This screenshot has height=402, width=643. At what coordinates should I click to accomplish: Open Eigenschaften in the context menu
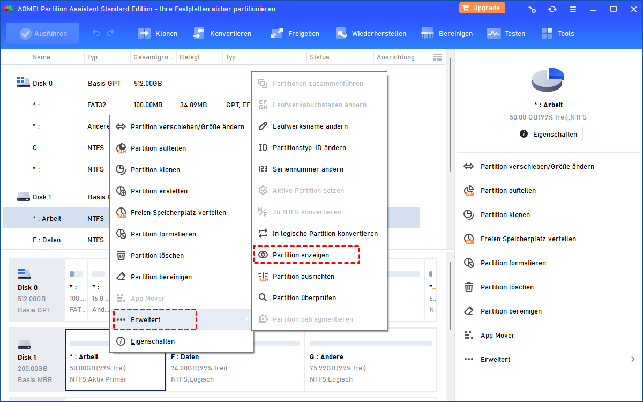[181, 341]
